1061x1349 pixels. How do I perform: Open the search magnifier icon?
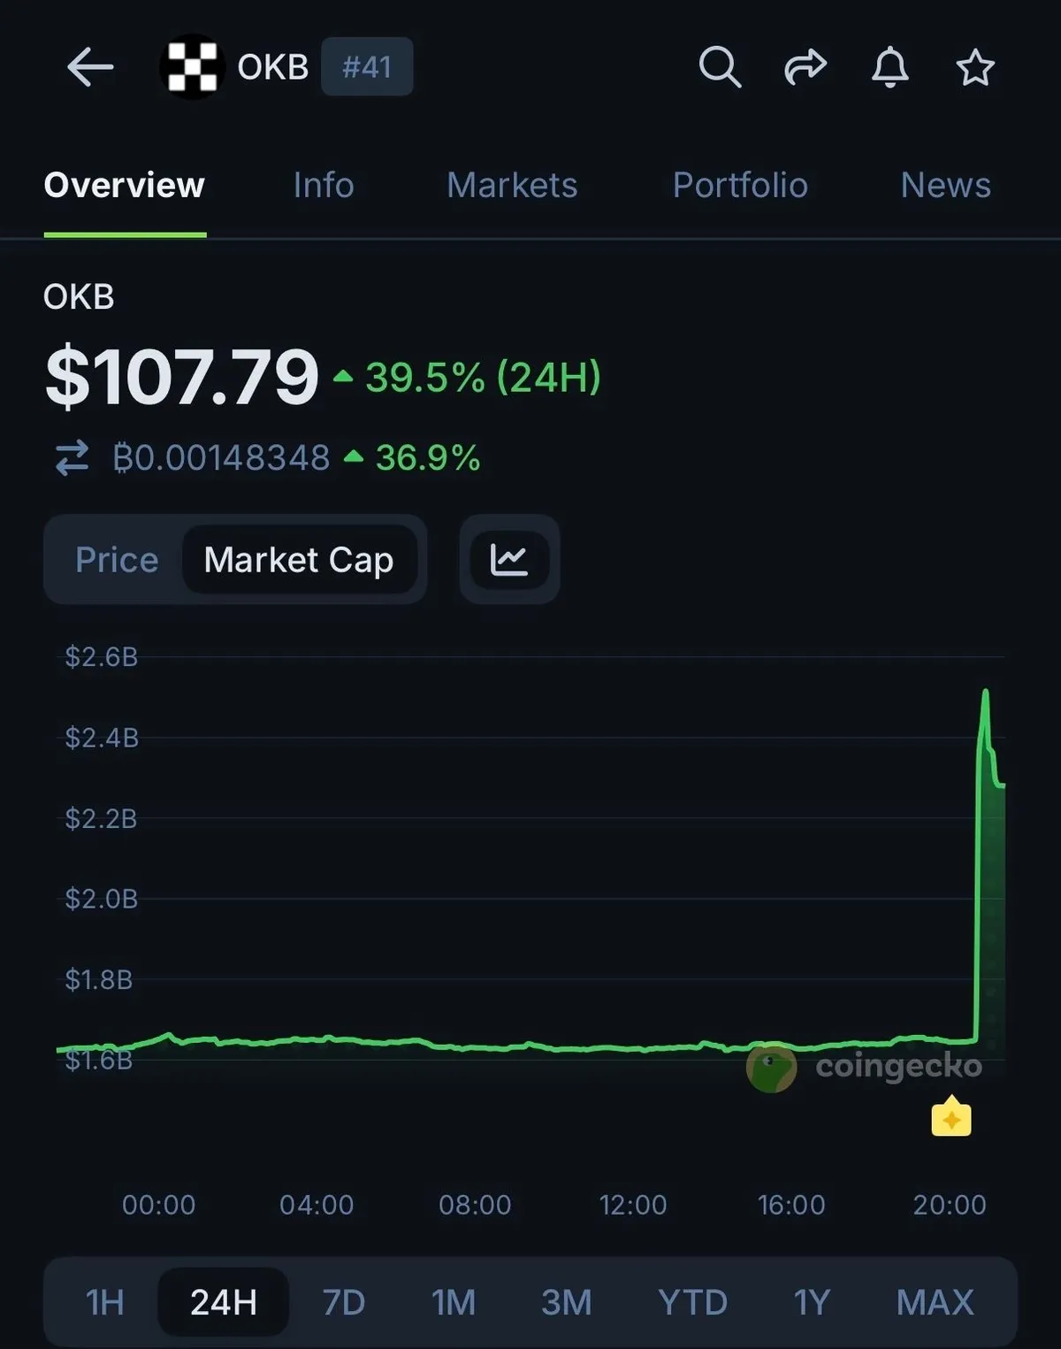click(720, 67)
